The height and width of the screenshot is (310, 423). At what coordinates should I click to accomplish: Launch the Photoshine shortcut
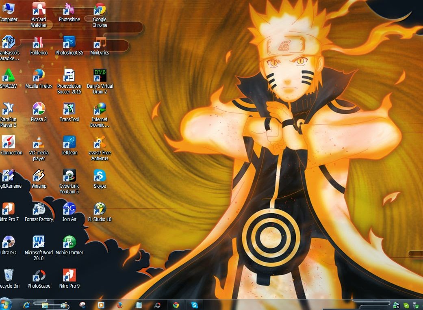(x=69, y=12)
